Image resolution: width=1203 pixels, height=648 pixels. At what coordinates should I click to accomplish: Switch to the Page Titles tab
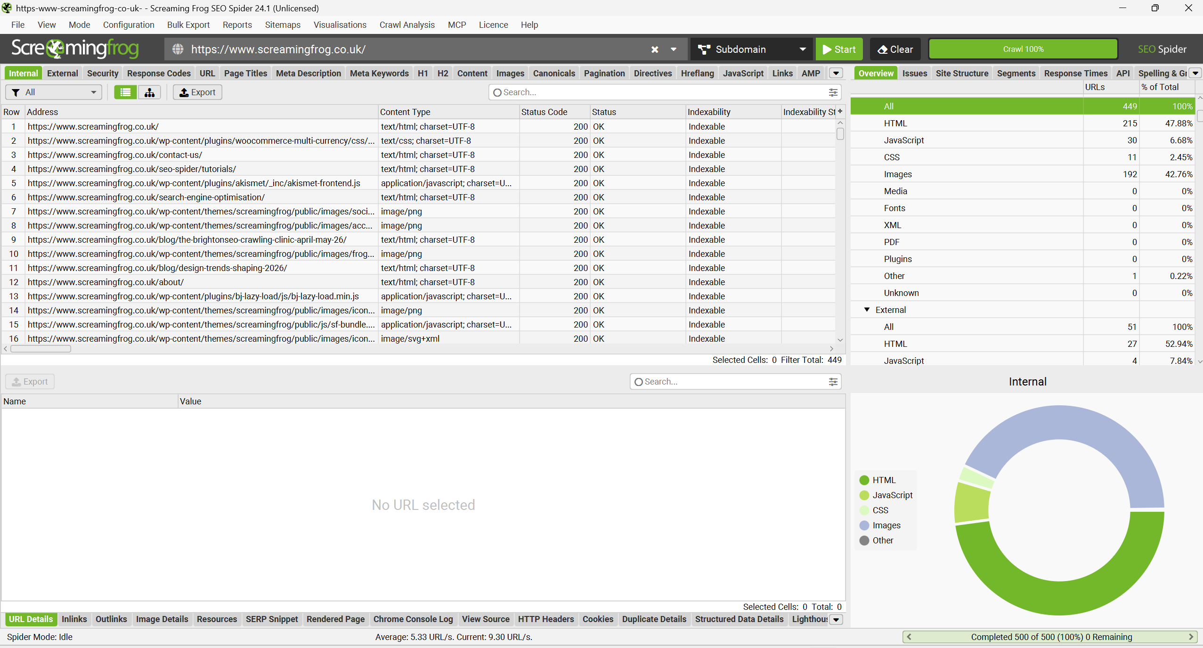[x=245, y=73]
